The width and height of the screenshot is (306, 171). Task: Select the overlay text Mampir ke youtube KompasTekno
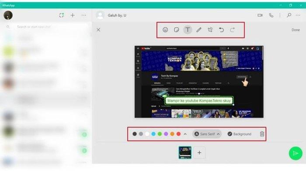(199, 101)
